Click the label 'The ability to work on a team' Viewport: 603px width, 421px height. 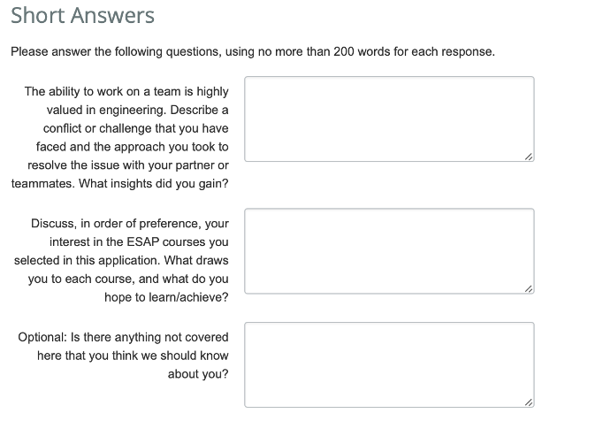click(x=120, y=137)
